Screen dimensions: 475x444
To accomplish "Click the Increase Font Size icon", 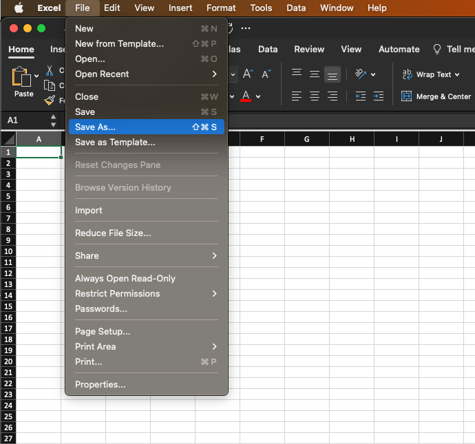I will 248,74.
